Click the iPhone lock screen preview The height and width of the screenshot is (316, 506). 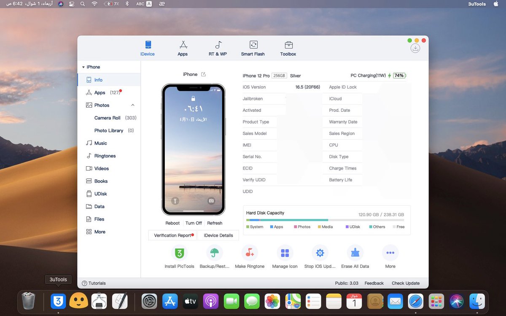coord(194,149)
